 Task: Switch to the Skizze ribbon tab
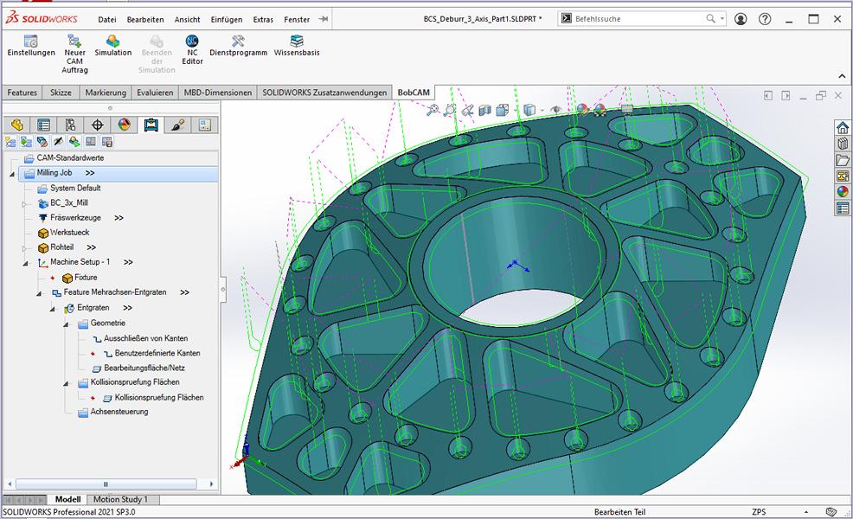(x=61, y=93)
